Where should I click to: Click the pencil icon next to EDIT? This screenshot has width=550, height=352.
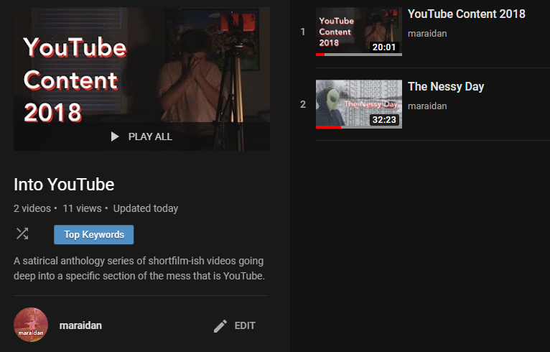220,326
